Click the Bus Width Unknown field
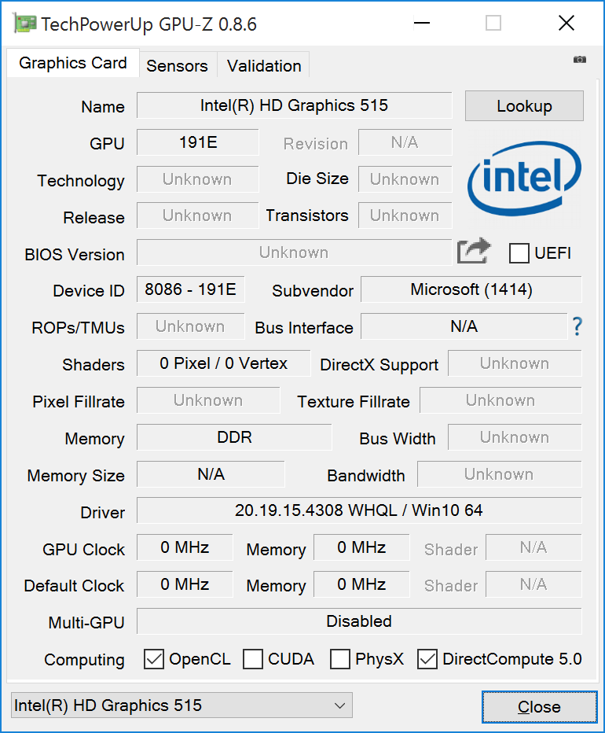Screen dimensions: 605x733 [x=515, y=437]
